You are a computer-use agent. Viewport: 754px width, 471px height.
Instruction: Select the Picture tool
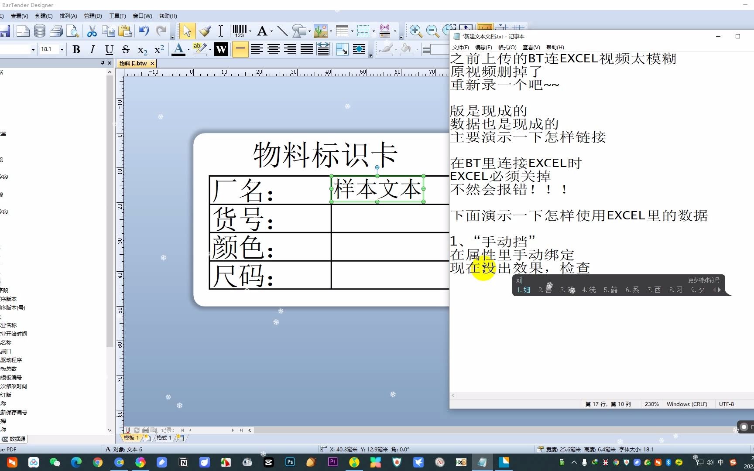tap(321, 31)
